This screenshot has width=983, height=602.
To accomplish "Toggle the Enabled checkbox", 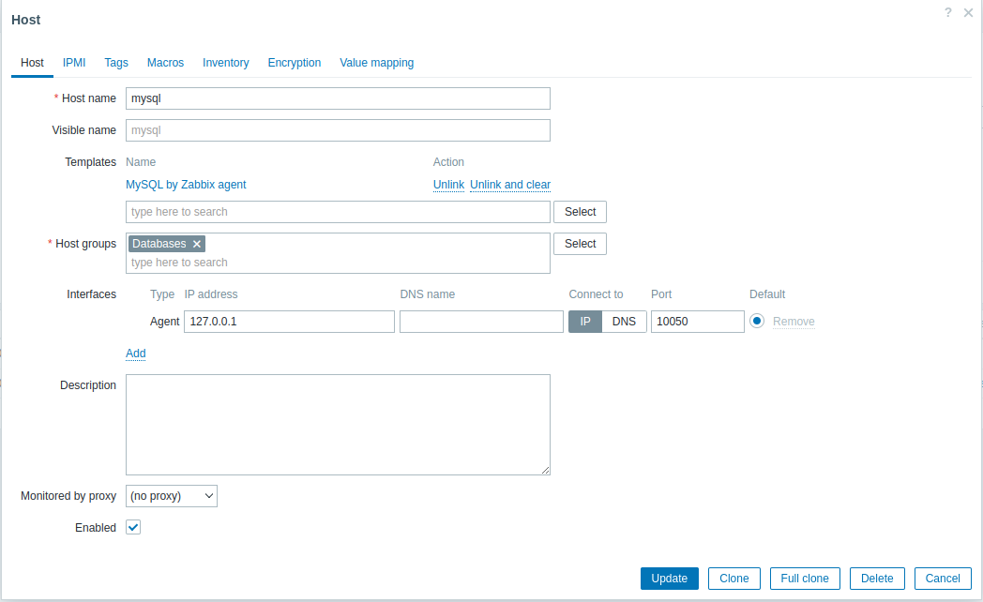I will (x=133, y=528).
